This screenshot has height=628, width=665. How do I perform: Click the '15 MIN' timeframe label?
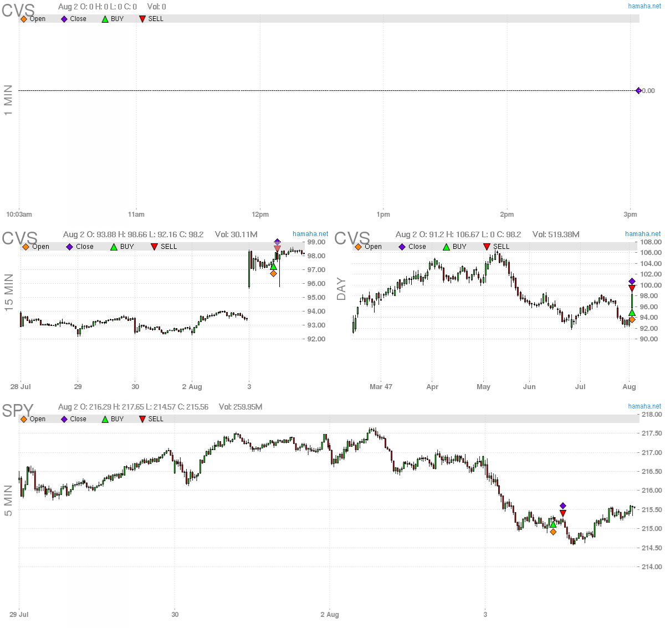pos(9,293)
